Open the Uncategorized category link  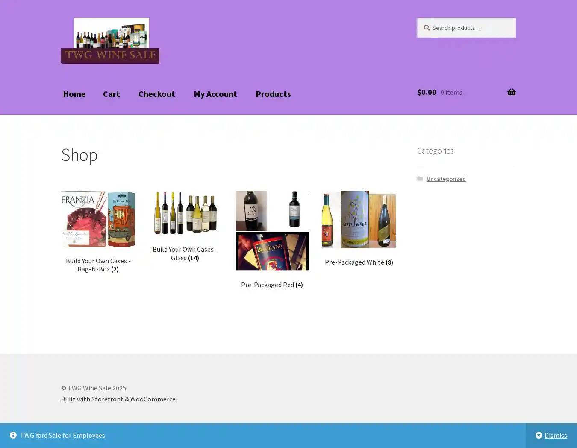446,179
